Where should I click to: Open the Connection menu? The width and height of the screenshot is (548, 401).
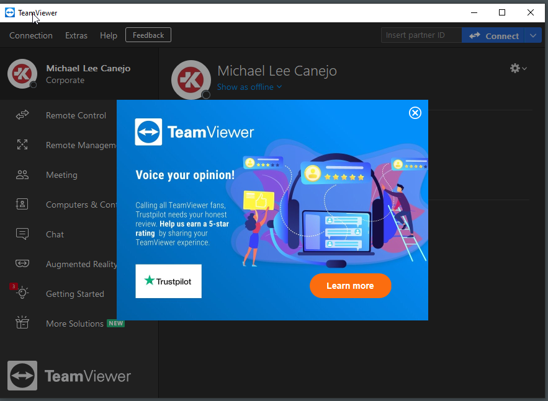31,35
